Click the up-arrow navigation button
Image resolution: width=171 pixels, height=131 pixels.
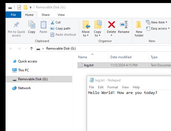click(x=32, y=48)
